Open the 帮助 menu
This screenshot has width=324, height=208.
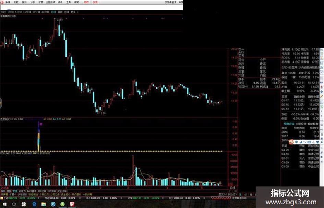coord(77,2)
